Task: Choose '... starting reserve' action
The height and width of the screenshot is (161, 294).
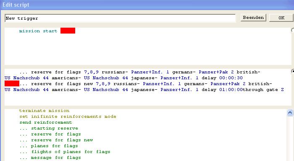Action: pos(49,128)
